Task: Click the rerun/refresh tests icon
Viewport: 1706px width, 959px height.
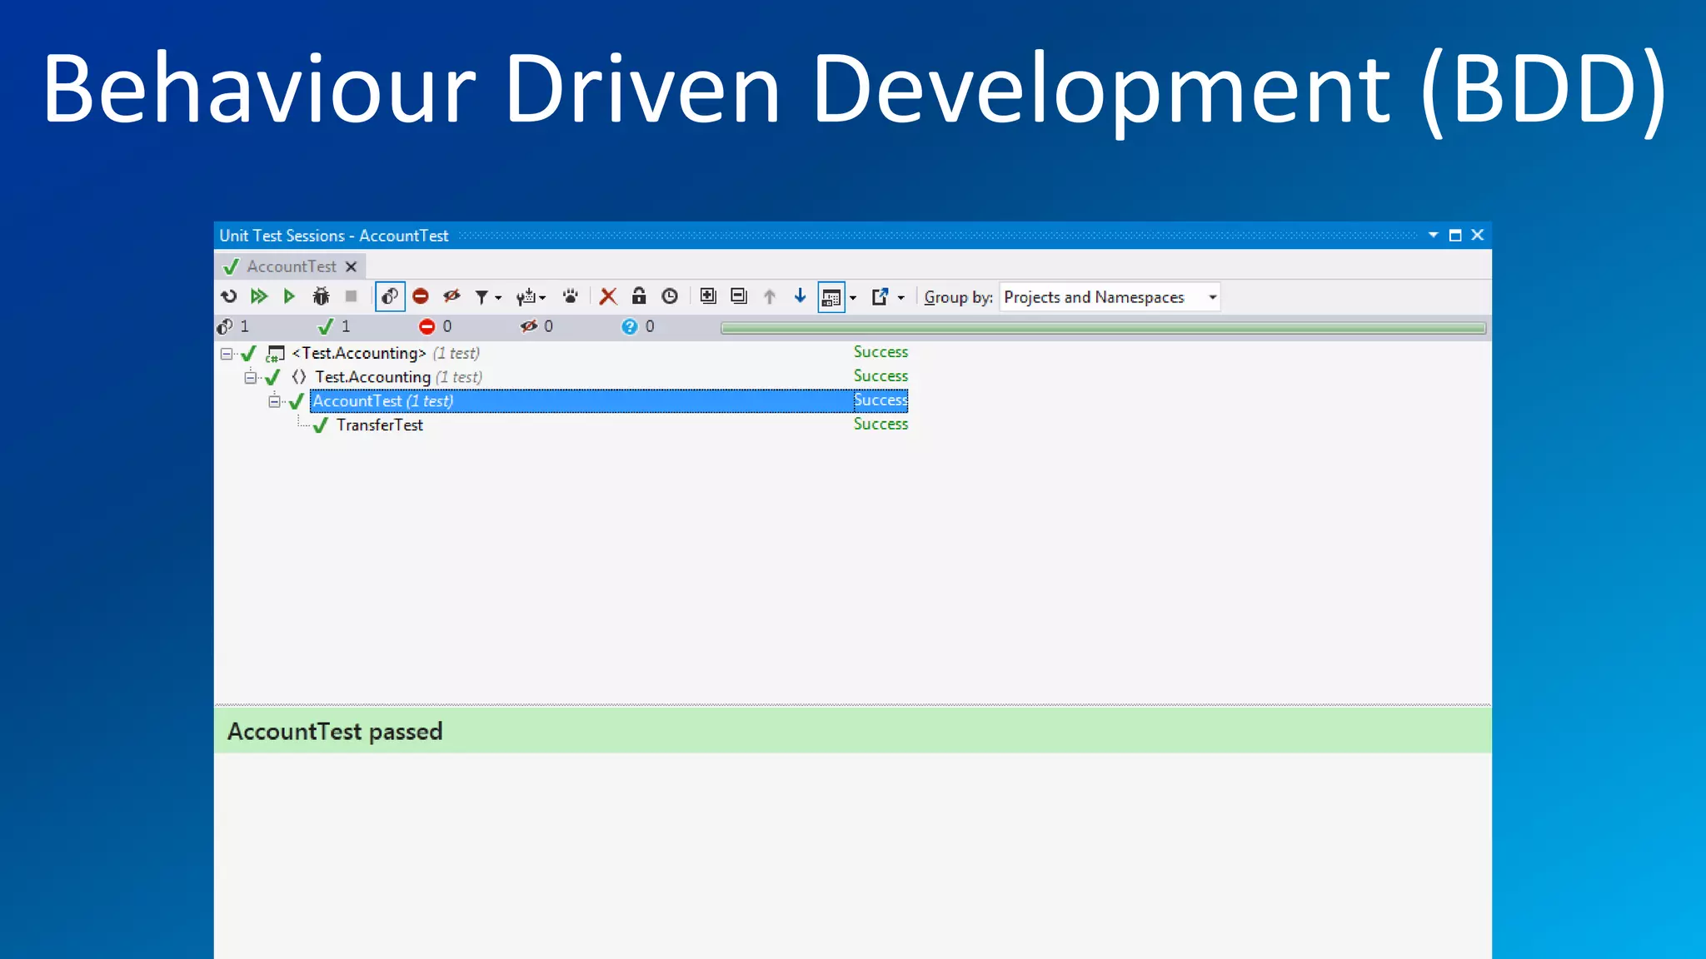Action: pyautogui.click(x=229, y=296)
